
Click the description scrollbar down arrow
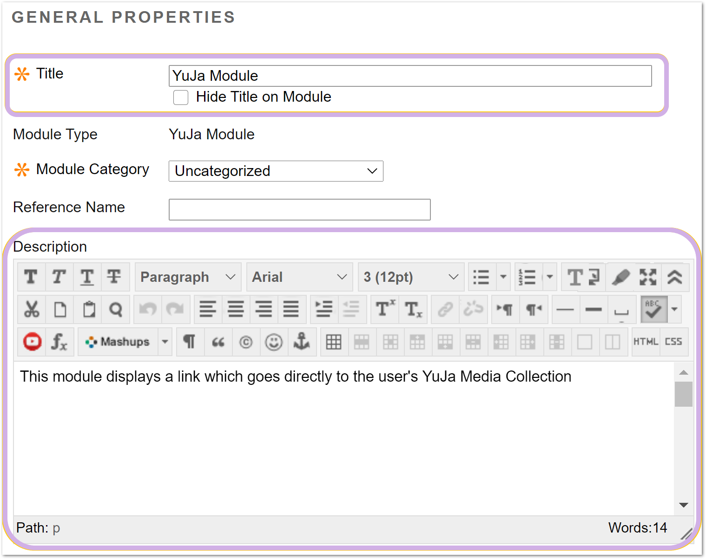684,505
